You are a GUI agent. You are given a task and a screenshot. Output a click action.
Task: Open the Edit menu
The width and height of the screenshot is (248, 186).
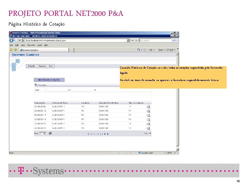(x=17, y=45)
